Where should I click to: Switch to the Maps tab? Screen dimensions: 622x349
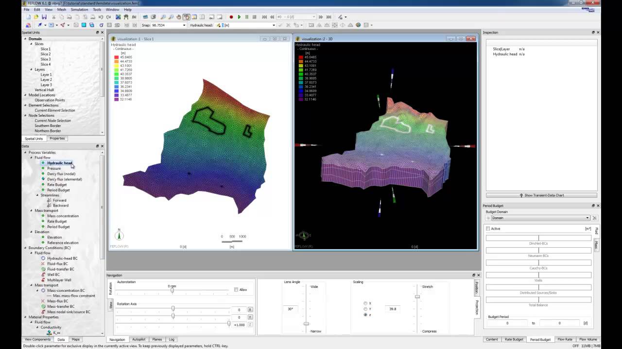tap(76, 339)
